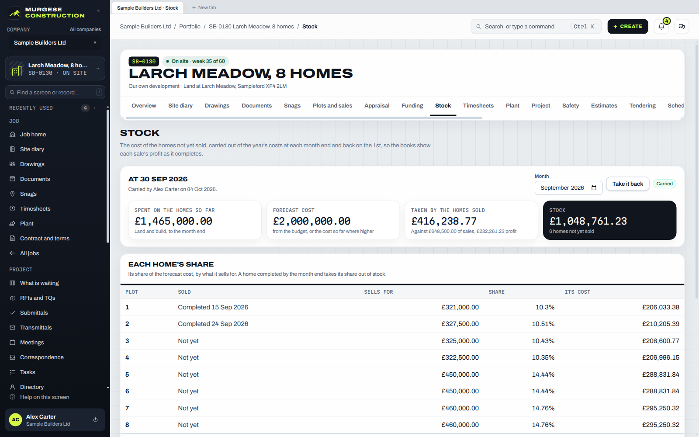Click the Help on this screen question icon

(x=13, y=397)
